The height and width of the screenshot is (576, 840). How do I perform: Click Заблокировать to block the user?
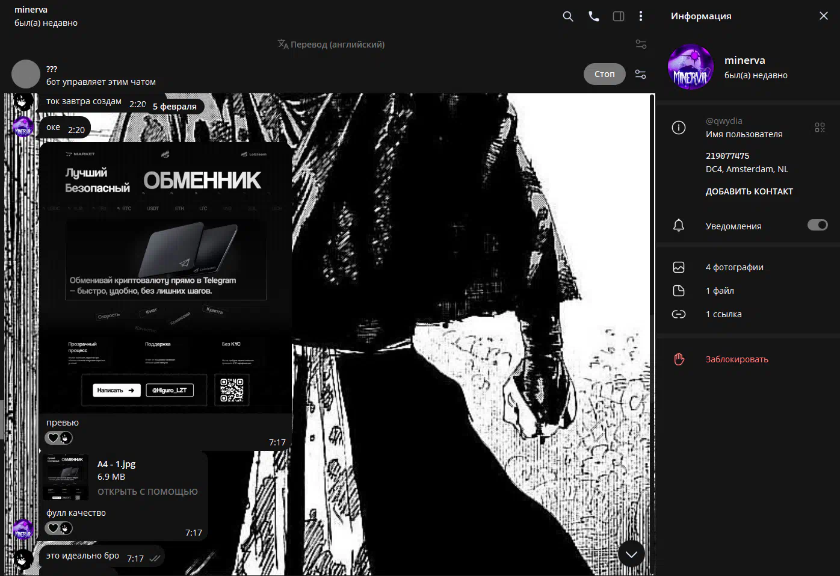pyautogui.click(x=737, y=359)
